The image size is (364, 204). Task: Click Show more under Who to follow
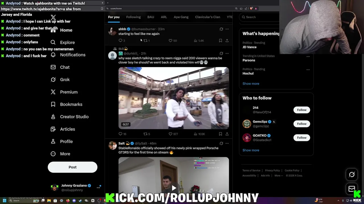pyautogui.click(x=251, y=150)
